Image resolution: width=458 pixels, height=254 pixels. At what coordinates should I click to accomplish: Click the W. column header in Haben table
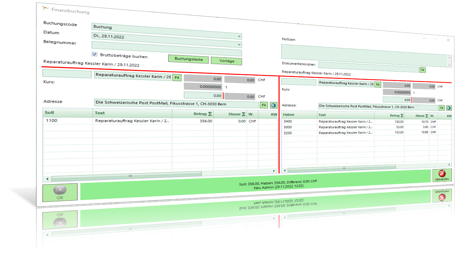tap(433, 116)
